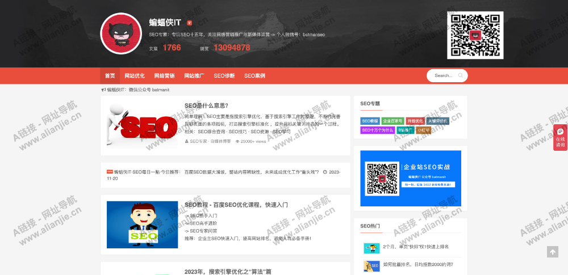Click the QR code in the header
Screen dimensions: 568x275
pos(475,35)
